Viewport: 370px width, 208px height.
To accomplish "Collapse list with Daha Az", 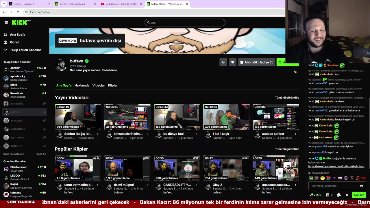I will pyautogui.click(x=41, y=154).
